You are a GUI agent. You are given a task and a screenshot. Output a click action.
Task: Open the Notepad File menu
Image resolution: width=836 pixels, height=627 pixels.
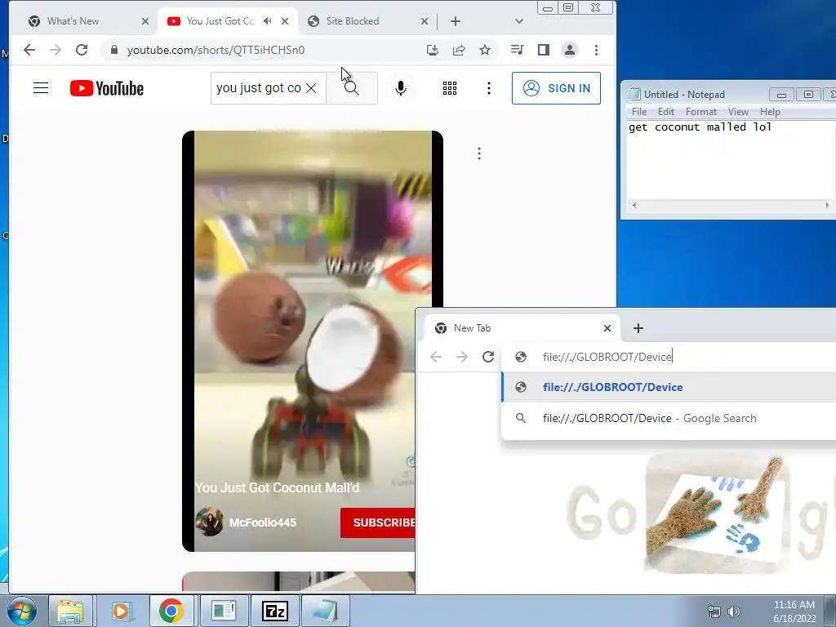[x=638, y=111]
